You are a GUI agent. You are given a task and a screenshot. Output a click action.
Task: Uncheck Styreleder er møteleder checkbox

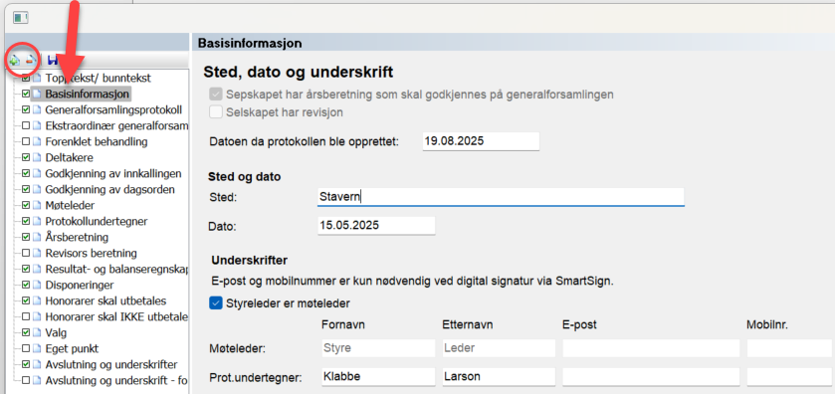tap(216, 303)
